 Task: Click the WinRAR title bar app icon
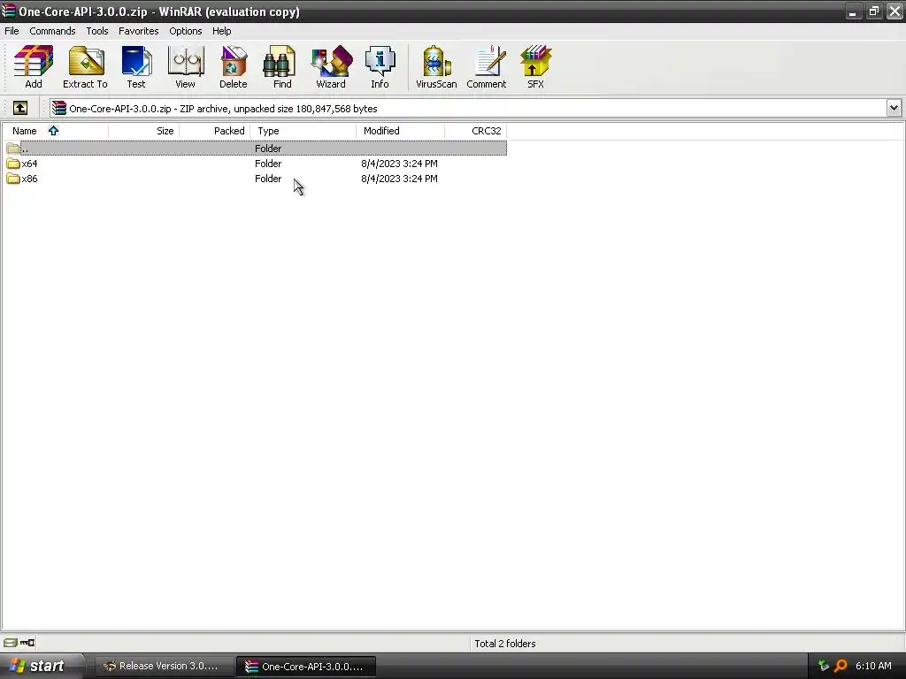tap(9, 11)
